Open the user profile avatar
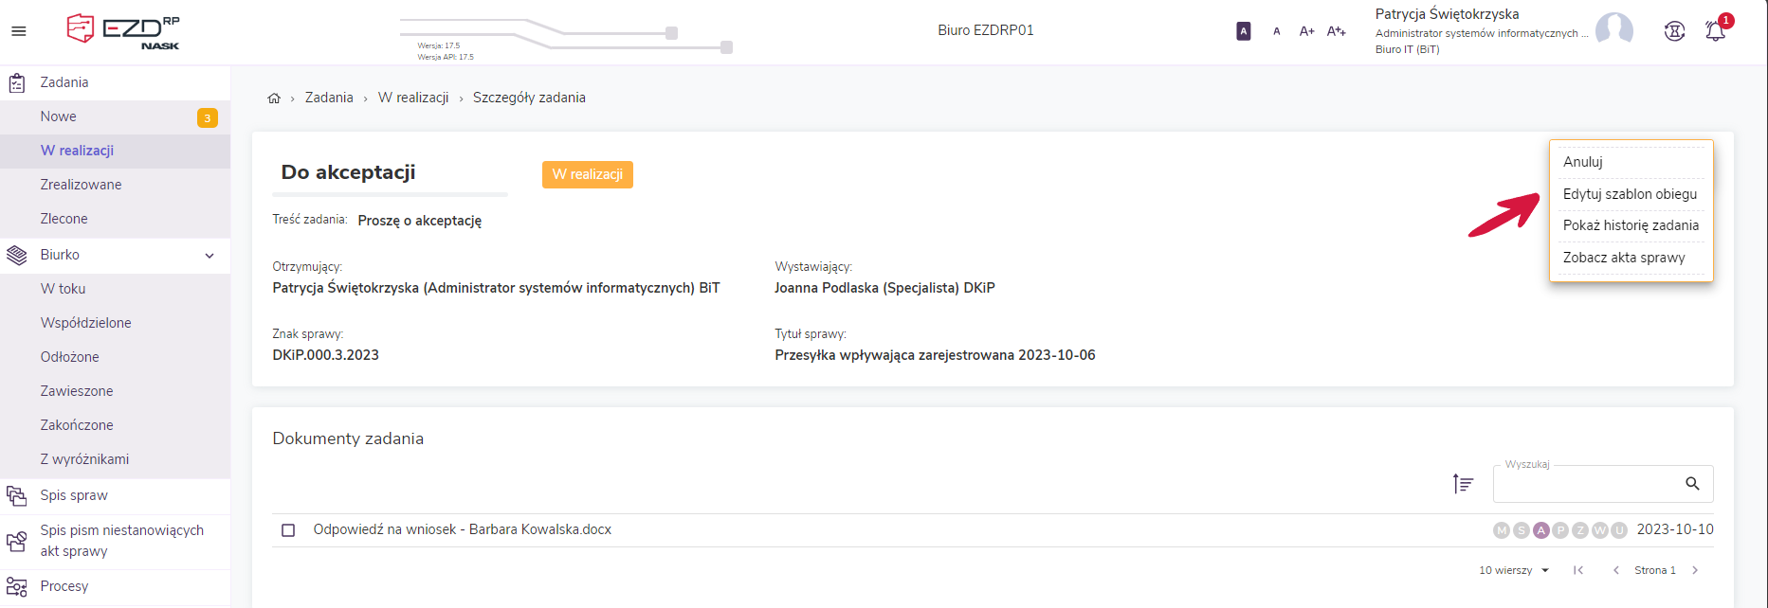 [1613, 30]
